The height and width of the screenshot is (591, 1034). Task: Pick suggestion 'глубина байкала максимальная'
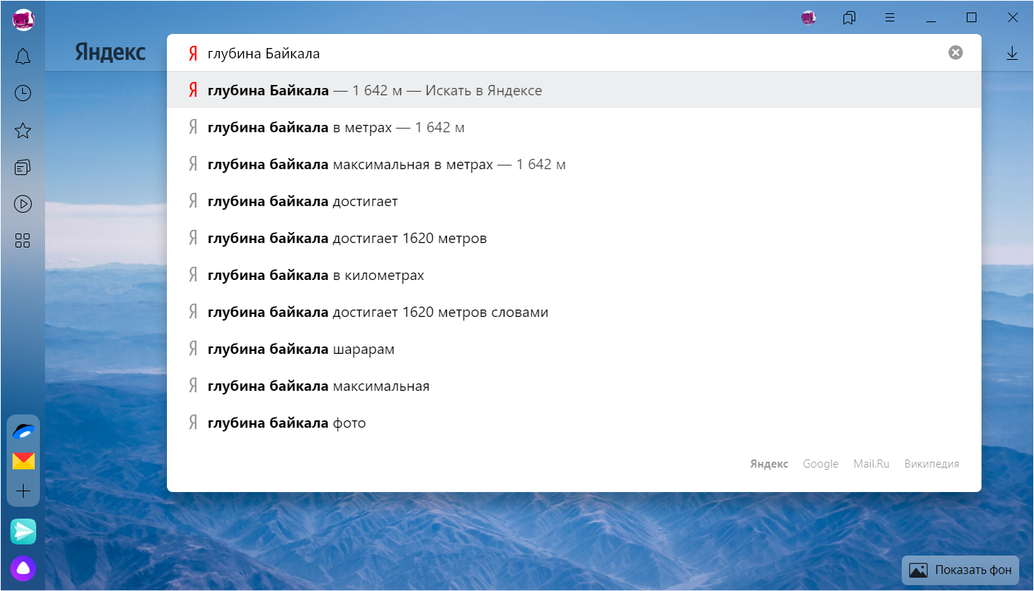pos(574,386)
